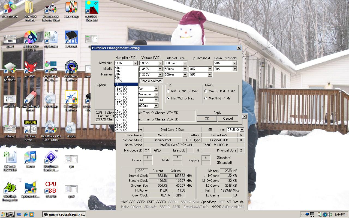Launch the ORTHOS shortcut icon
Image resolution: width=349 pixels, height=218 pixels.
pos(92,11)
